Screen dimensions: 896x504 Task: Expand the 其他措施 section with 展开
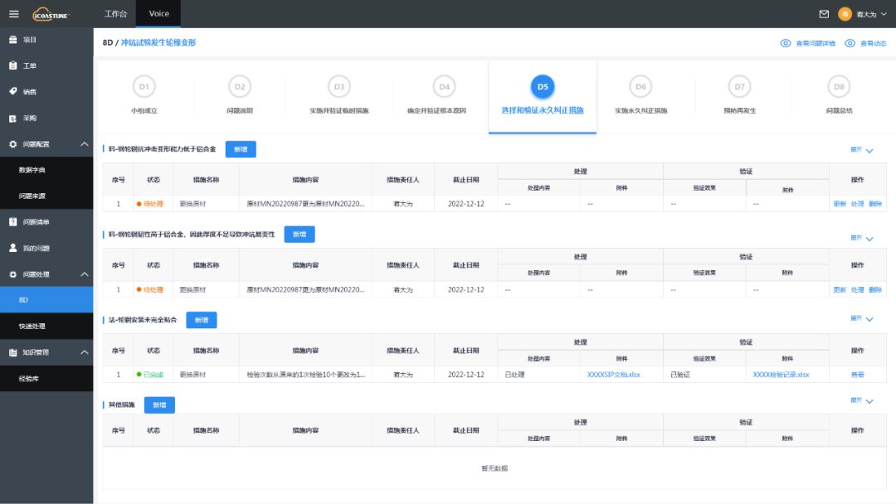click(861, 401)
